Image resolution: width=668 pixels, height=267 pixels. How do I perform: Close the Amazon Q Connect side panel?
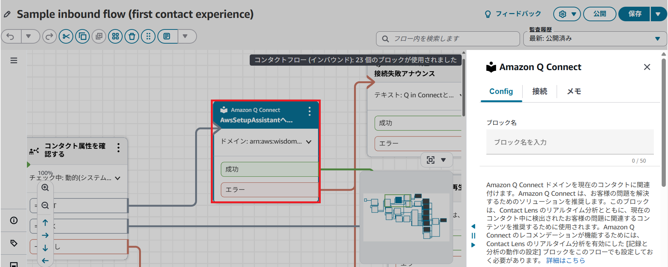[x=647, y=67]
